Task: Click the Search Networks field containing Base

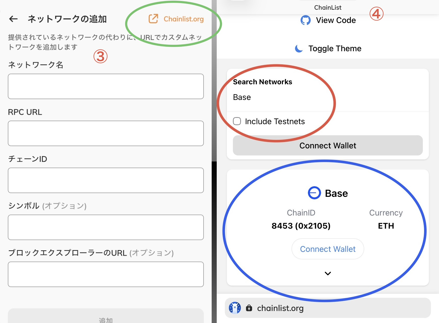Action: [328, 97]
